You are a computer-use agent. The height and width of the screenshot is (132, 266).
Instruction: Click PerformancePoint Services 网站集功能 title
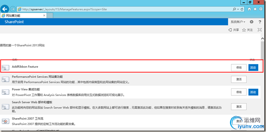37,77
